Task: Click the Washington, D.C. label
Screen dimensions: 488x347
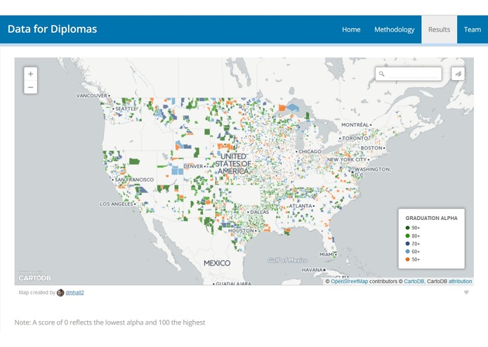Action: click(373, 172)
